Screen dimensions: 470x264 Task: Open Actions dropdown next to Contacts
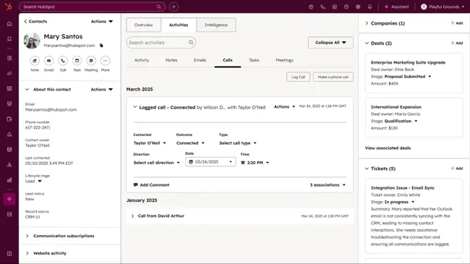tap(102, 21)
